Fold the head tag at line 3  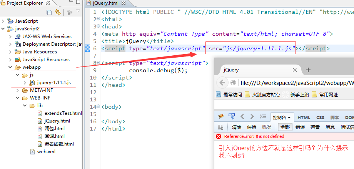coord(98,26)
